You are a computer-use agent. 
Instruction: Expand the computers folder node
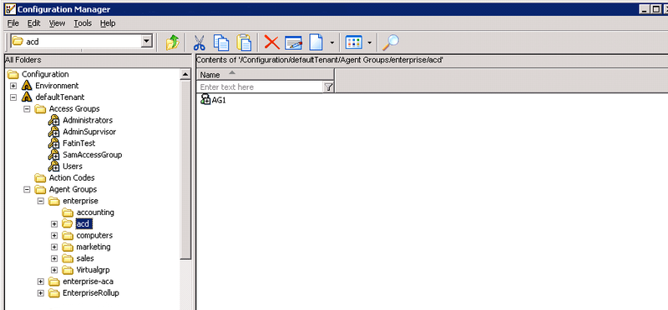[54, 235]
